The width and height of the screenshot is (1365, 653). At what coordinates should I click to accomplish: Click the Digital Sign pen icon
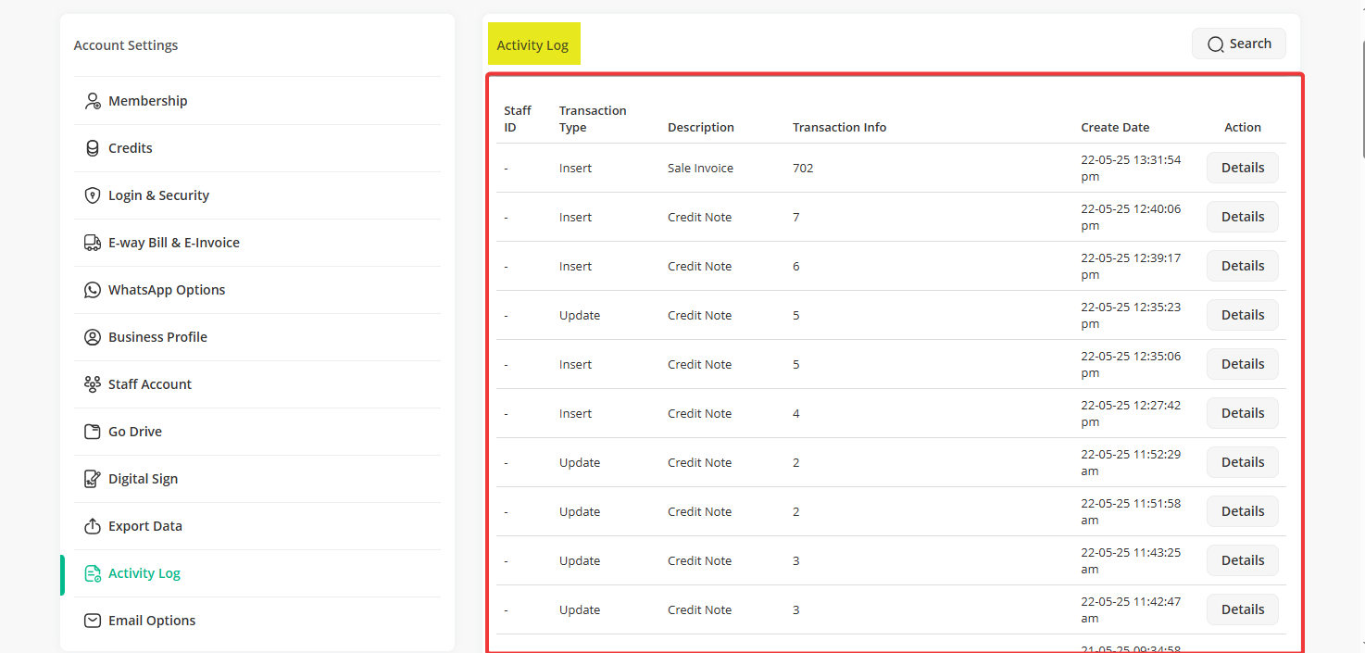click(93, 479)
